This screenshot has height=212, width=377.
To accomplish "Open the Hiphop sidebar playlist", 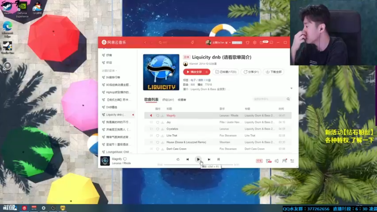I will (117, 92).
